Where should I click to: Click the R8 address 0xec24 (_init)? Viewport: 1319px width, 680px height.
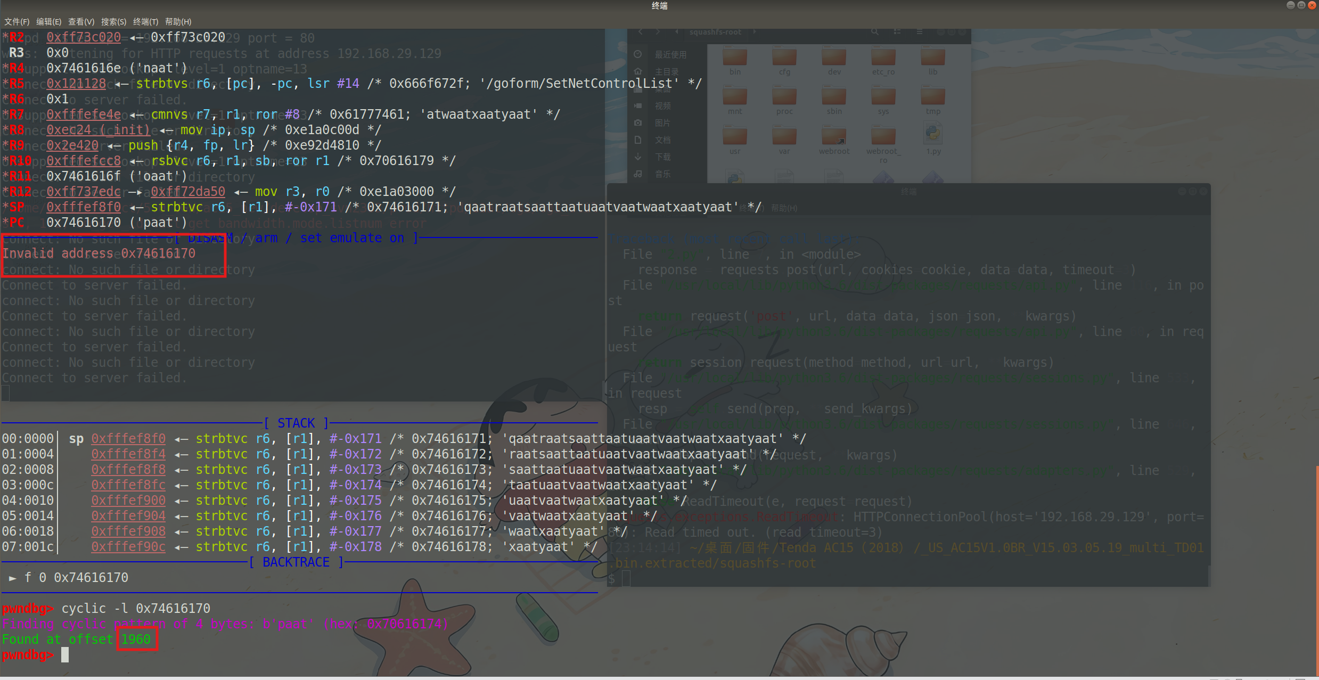point(99,130)
